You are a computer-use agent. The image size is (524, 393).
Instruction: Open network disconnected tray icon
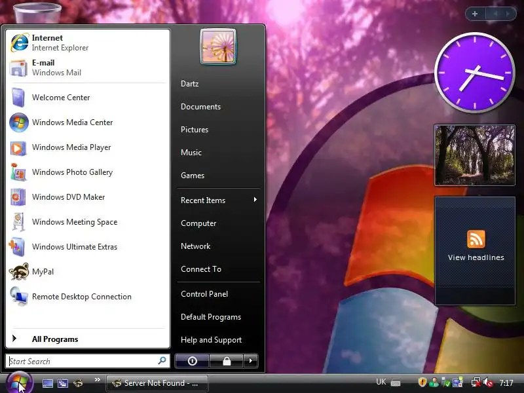476,382
